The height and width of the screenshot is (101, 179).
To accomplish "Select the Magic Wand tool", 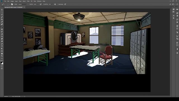I will click(2, 17).
